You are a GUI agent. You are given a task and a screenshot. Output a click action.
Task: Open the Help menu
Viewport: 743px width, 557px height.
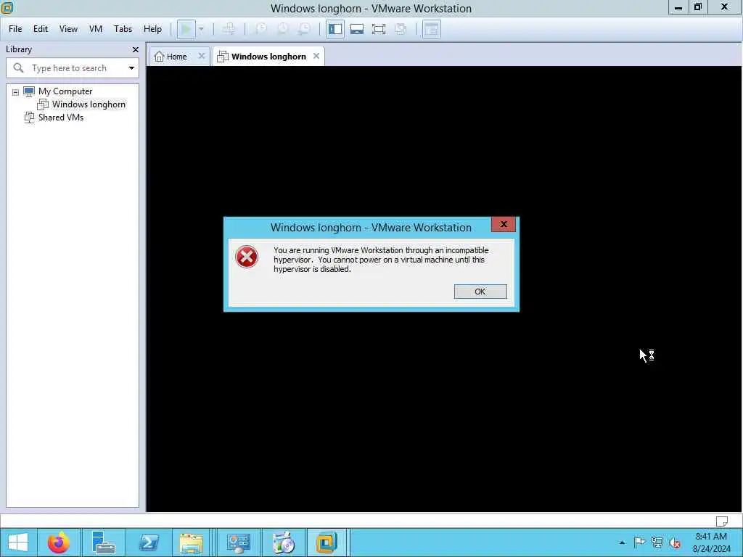pos(152,29)
